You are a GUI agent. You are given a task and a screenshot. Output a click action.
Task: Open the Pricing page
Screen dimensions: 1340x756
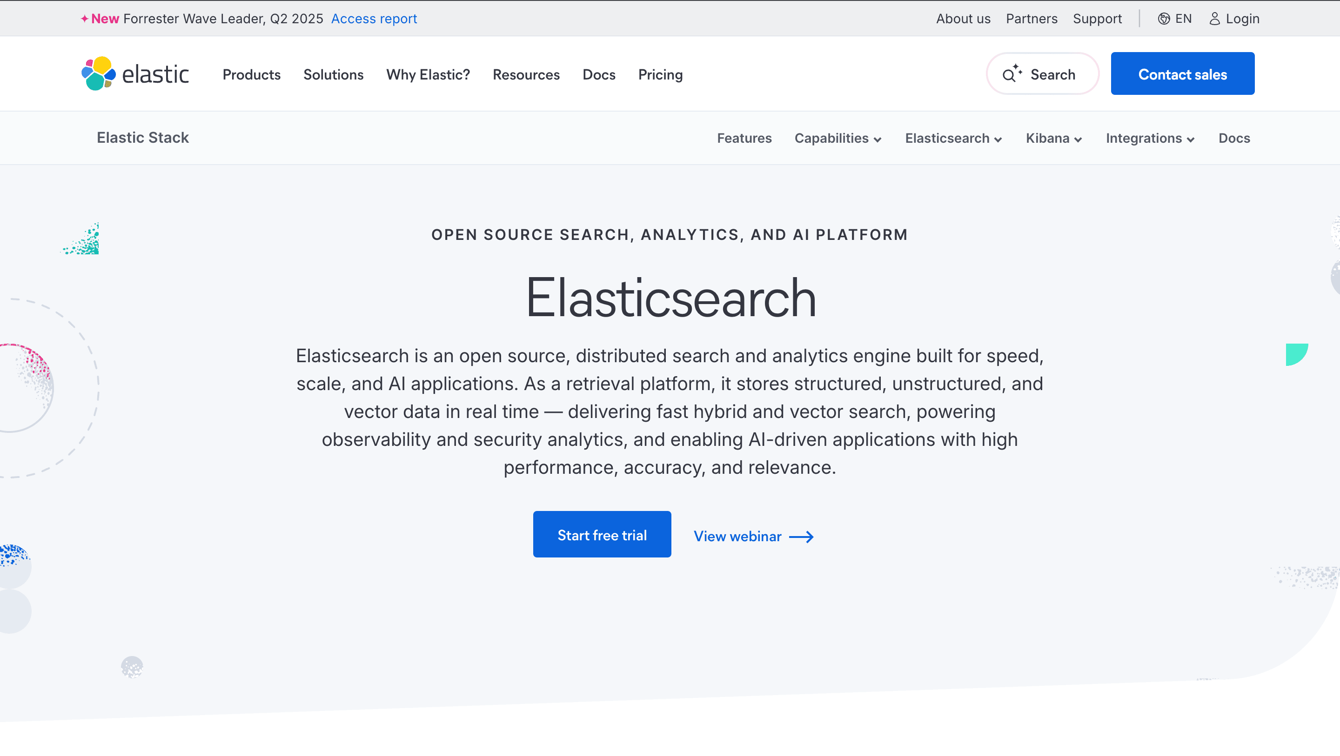point(660,74)
